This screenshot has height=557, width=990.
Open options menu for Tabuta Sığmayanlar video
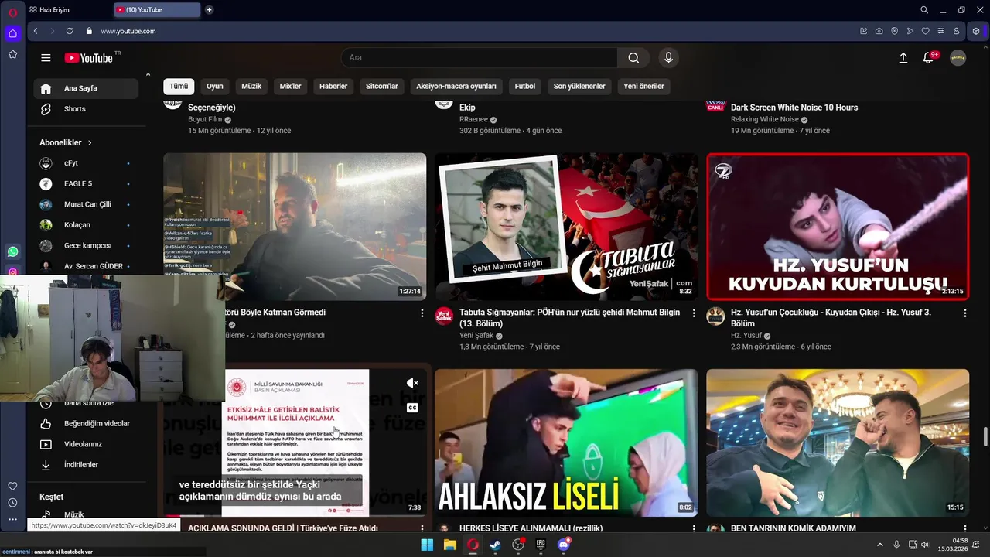pos(694,313)
